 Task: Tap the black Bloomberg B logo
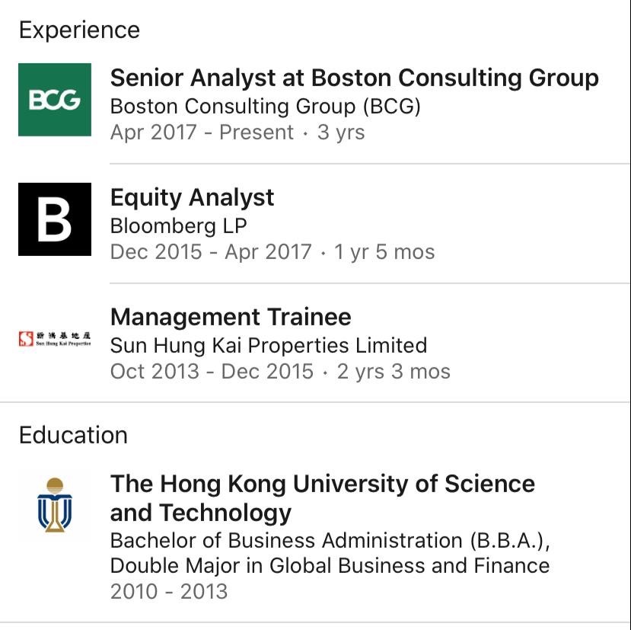pyautogui.click(x=55, y=219)
